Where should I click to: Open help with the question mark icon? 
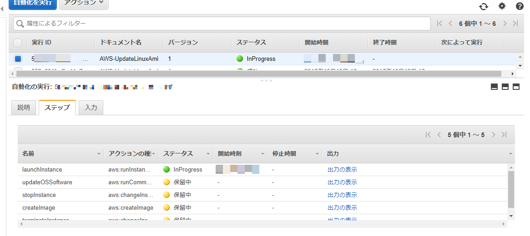coord(520,6)
